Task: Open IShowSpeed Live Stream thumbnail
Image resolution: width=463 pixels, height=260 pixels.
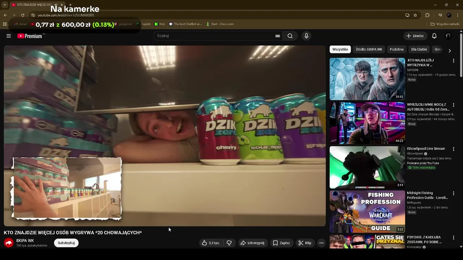Action: coord(367,167)
